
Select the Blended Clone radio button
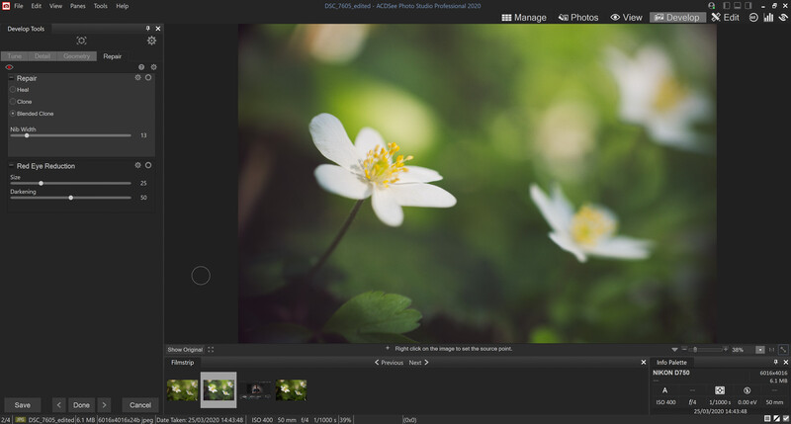pyautogui.click(x=13, y=114)
